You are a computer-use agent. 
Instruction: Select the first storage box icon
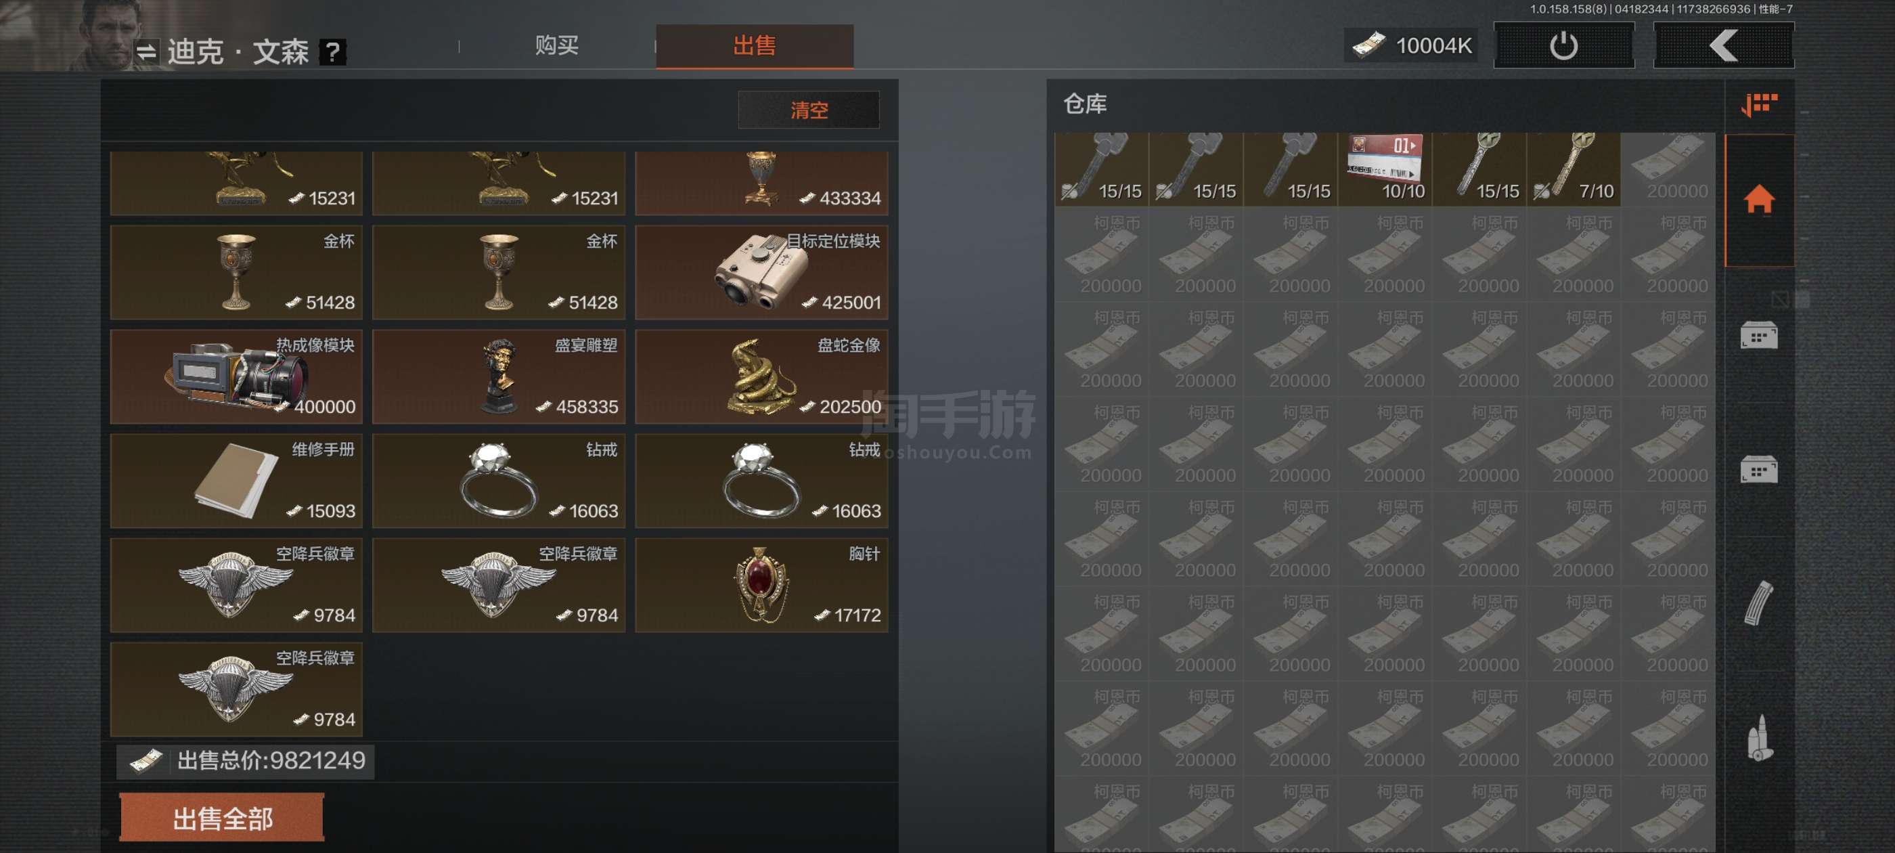[1759, 336]
